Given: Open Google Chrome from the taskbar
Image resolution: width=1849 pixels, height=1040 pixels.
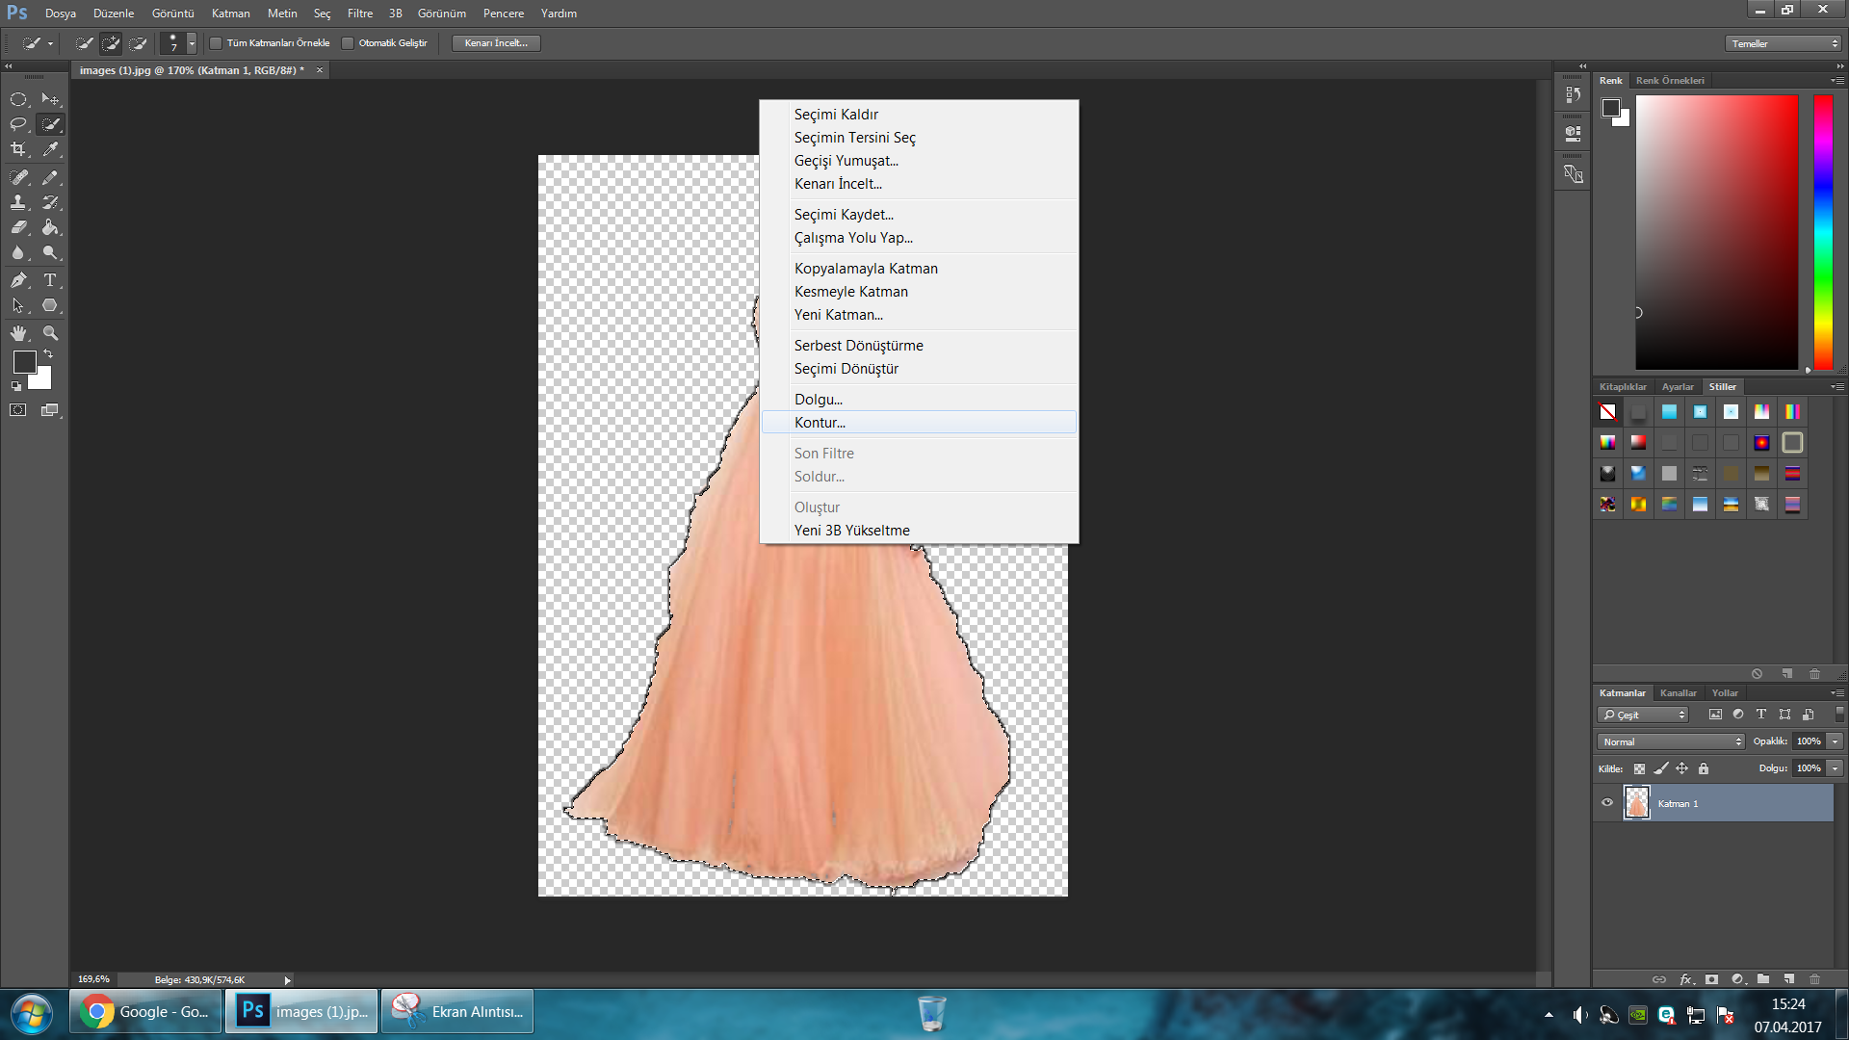Looking at the screenshot, I should [x=144, y=1012].
